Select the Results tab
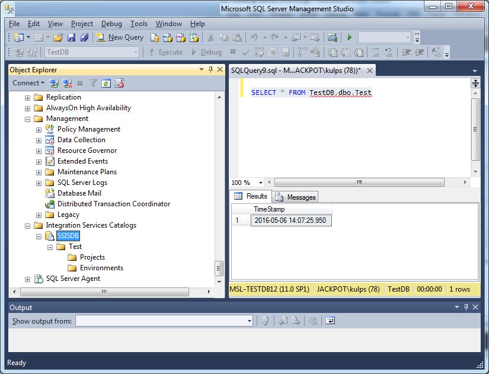The image size is (489, 374). pos(251,196)
